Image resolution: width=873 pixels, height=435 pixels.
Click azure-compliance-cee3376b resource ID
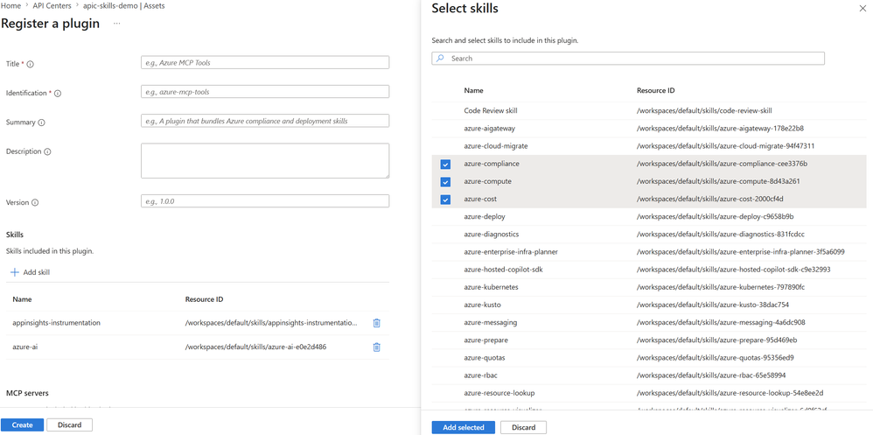pyautogui.click(x=722, y=165)
